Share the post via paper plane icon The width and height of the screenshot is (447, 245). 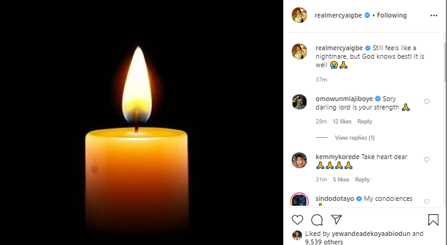(335, 220)
